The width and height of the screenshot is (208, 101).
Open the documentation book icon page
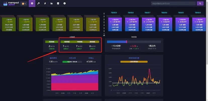point(58,4)
